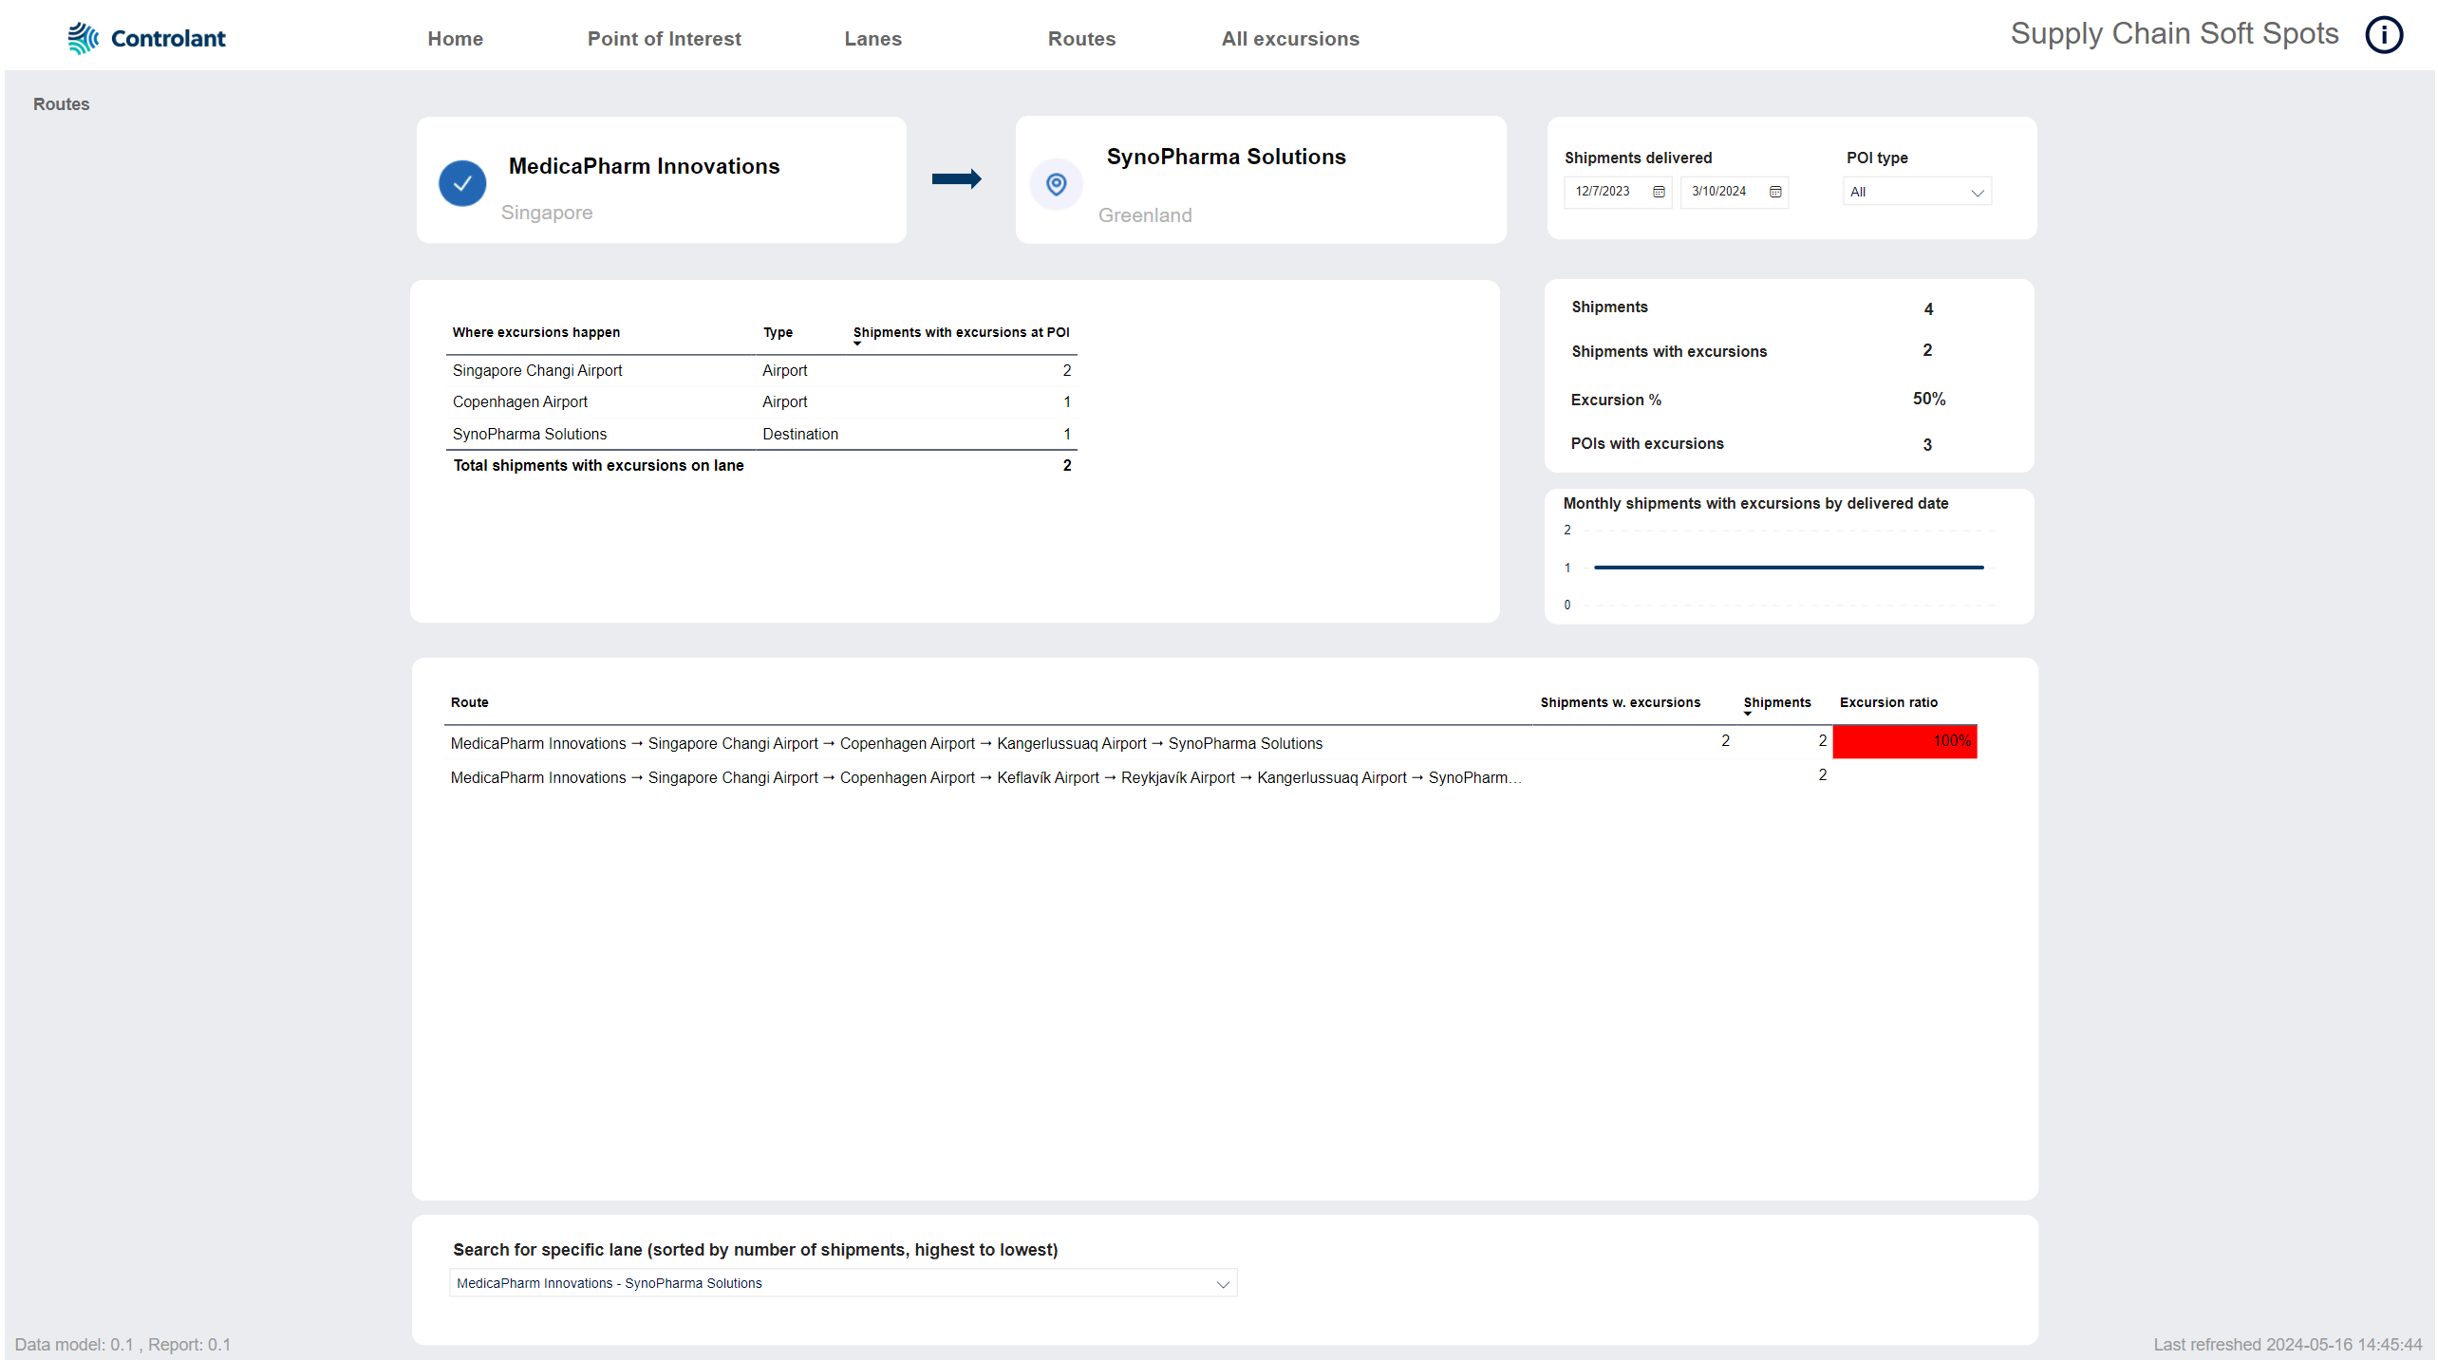The height and width of the screenshot is (1360, 2438).
Task: Expand the POI type dropdown
Action: 1917,192
